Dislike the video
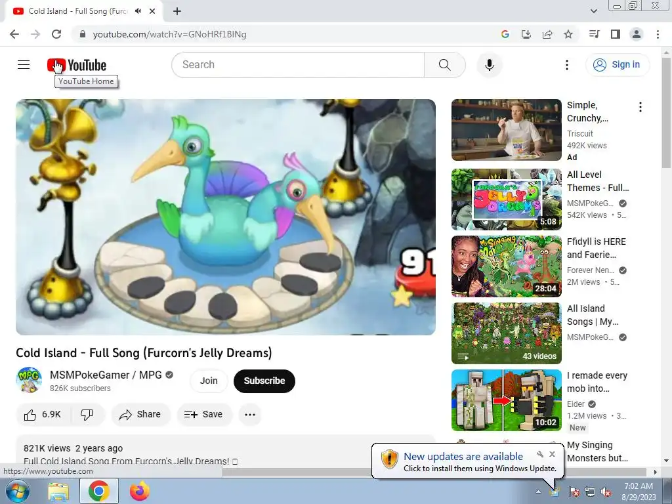 pyautogui.click(x=87, y=415)
